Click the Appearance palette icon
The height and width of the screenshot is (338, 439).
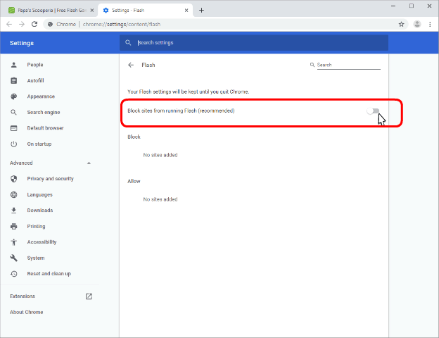point(13,96)
